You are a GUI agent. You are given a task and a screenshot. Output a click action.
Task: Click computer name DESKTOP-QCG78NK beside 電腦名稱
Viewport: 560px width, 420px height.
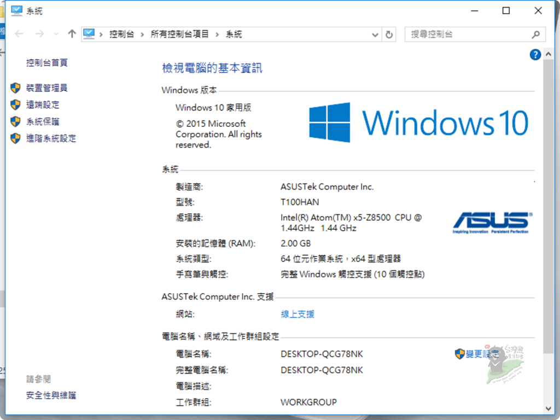point(322,354)
